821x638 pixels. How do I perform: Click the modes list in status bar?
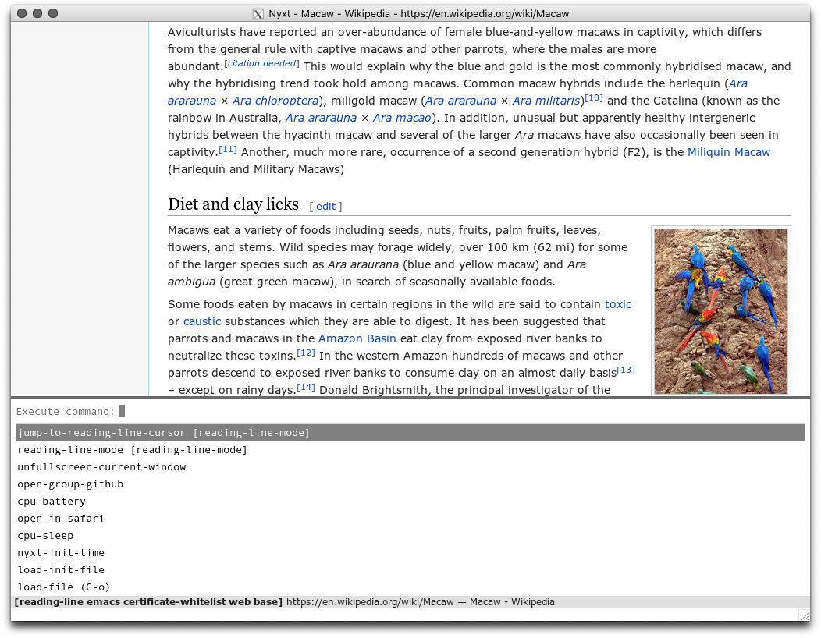click(148, 602)
